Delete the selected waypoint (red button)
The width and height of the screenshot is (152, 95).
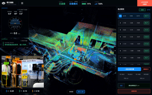[146, 69]
